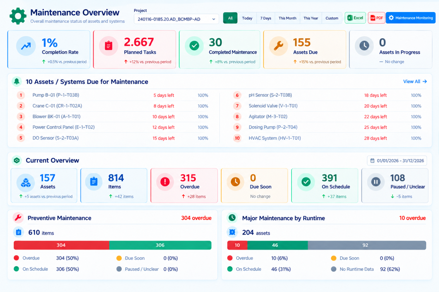Open Maintenance Monitoring
439x292 pixels.
coord(411,18)
